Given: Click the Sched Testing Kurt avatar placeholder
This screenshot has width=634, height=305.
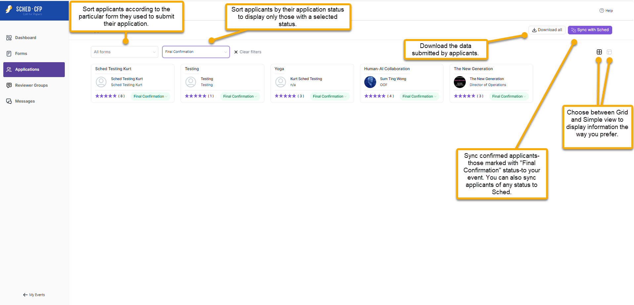Looking at the screenshot, I should pyautogui.click(x=101, y=82).
